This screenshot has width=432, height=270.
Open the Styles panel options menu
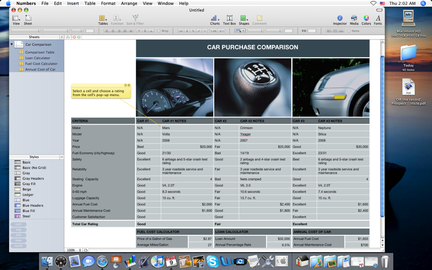61,157
